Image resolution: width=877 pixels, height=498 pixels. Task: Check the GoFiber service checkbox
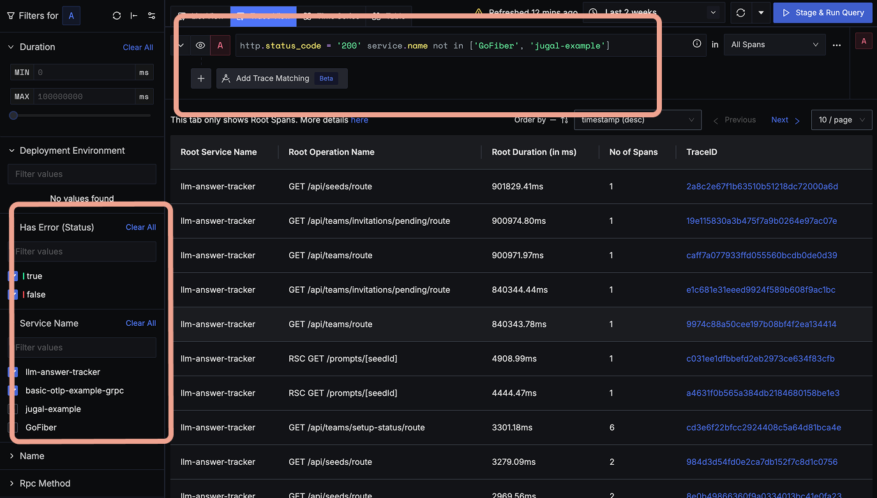[x=13, y=427]
